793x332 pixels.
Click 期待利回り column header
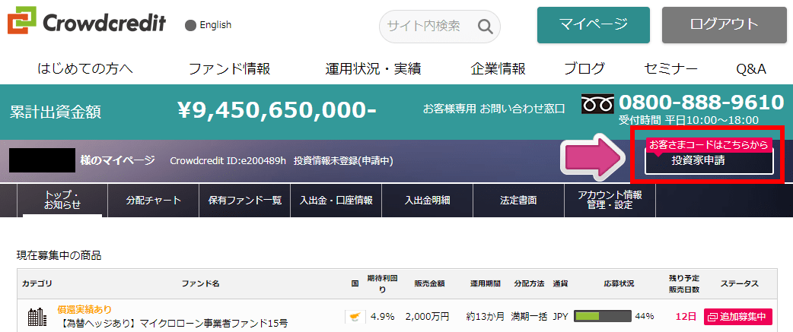tap(382, 283)
